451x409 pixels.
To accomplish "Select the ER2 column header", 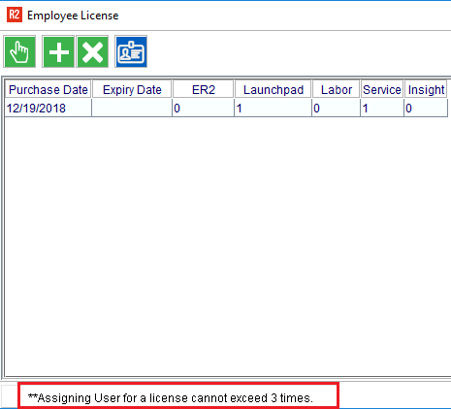I will [204, 89].
